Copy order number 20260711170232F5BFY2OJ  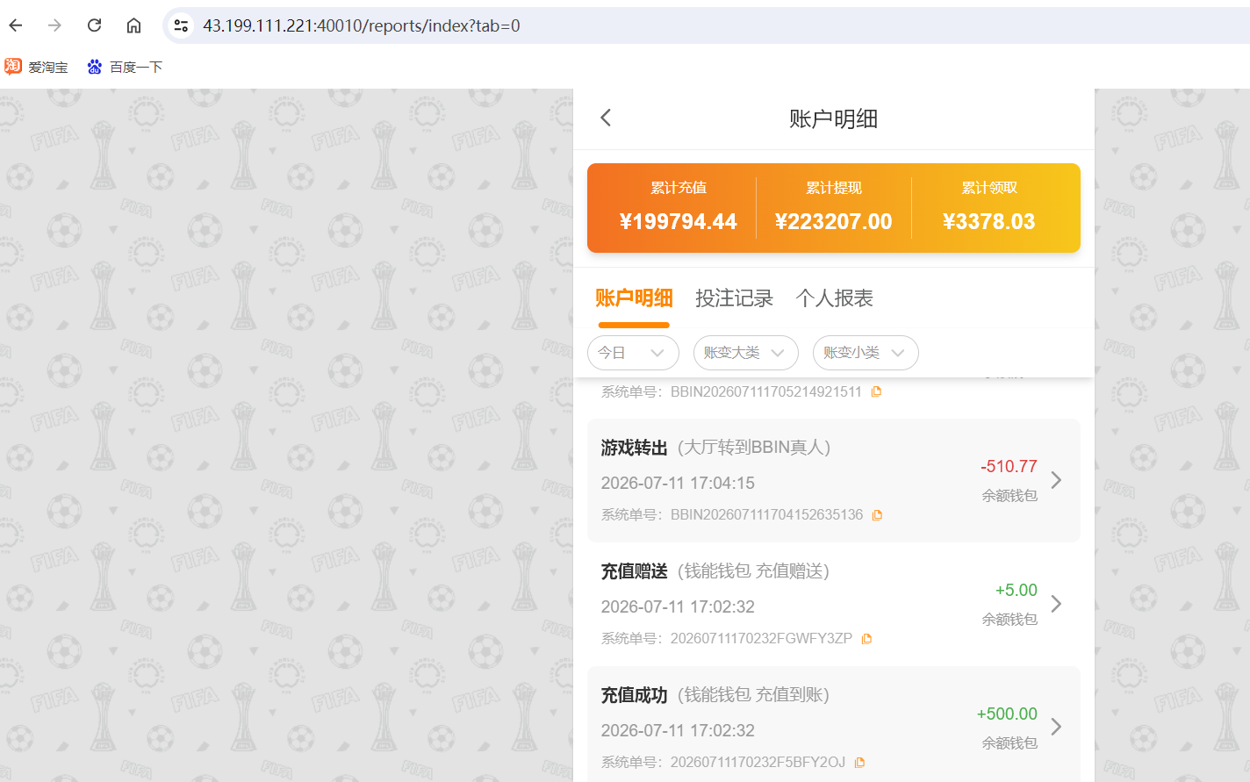859,763
